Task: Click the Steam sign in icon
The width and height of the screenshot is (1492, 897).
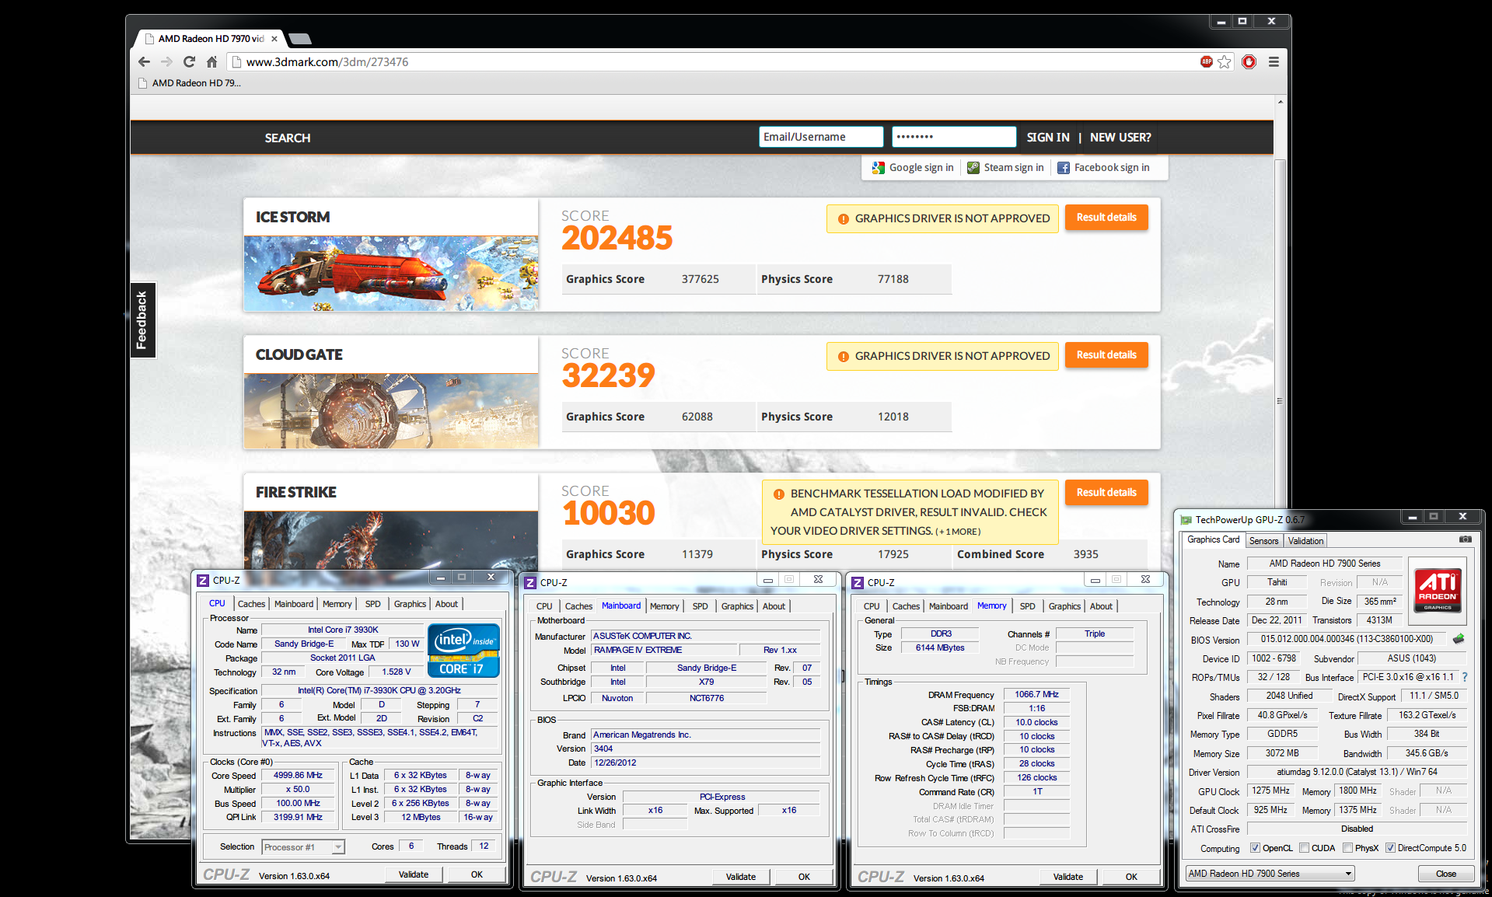Action: click(973, 168)
